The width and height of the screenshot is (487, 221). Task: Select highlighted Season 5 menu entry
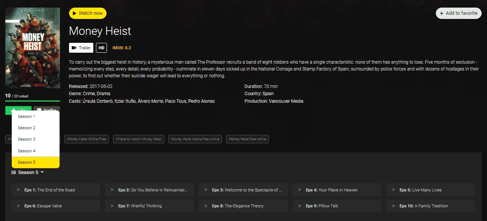pyautogui.click(x=36, y=162)
